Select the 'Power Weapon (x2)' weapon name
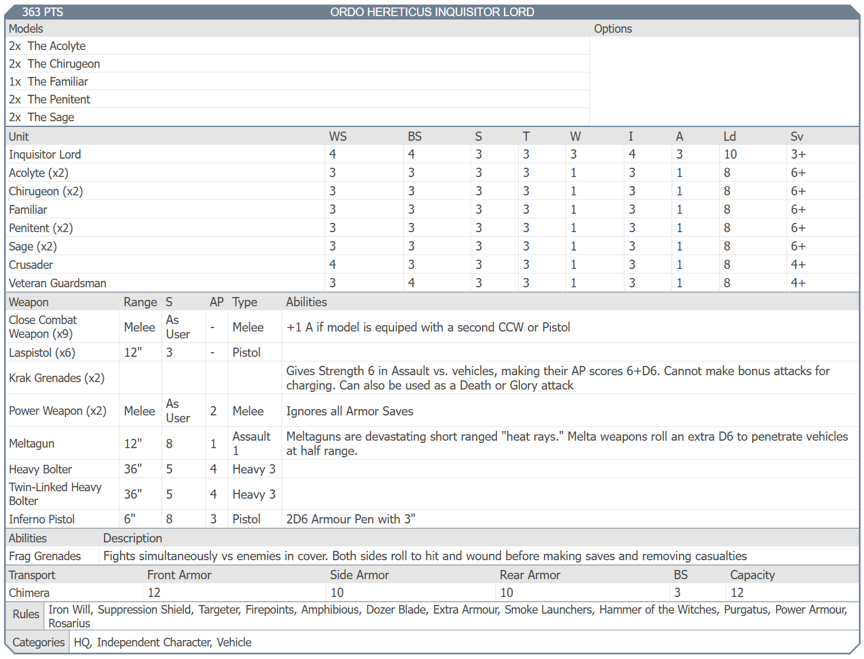The height and width of the screenshot is (659, 864). pos(57,411)
